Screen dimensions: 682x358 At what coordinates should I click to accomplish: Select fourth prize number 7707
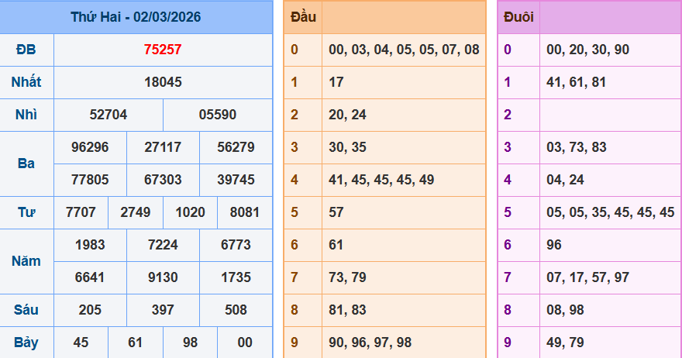point(81,212)
